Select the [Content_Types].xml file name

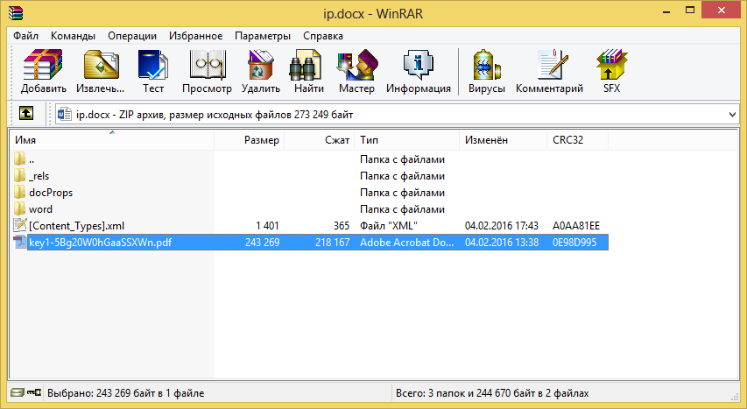(77, 225)
